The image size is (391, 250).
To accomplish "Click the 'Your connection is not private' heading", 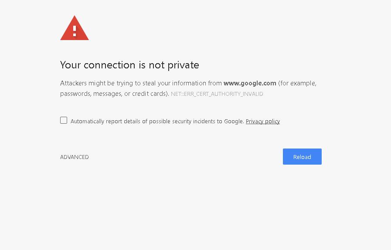I will click(x=129, y=65).
